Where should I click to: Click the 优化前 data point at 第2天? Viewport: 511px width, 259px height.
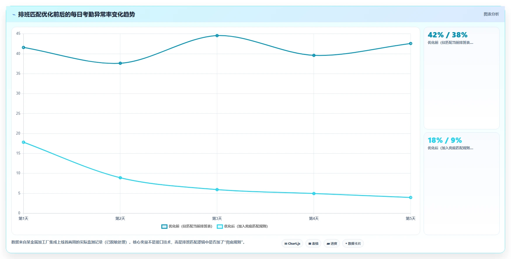pyautogui.click(x=120, y=63)
